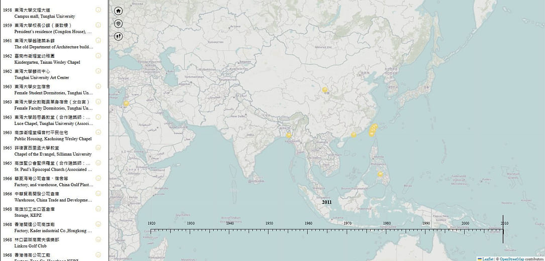The image size is (545, 261).
Task: Click circle icon beside Chapel of the Evangel
Action: tap(98, 148)
